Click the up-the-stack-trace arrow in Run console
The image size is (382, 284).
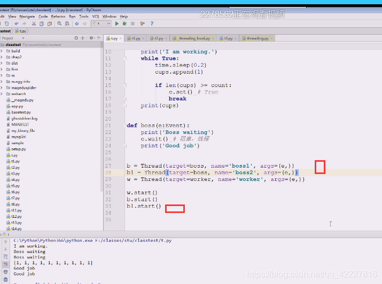(5, 242)
